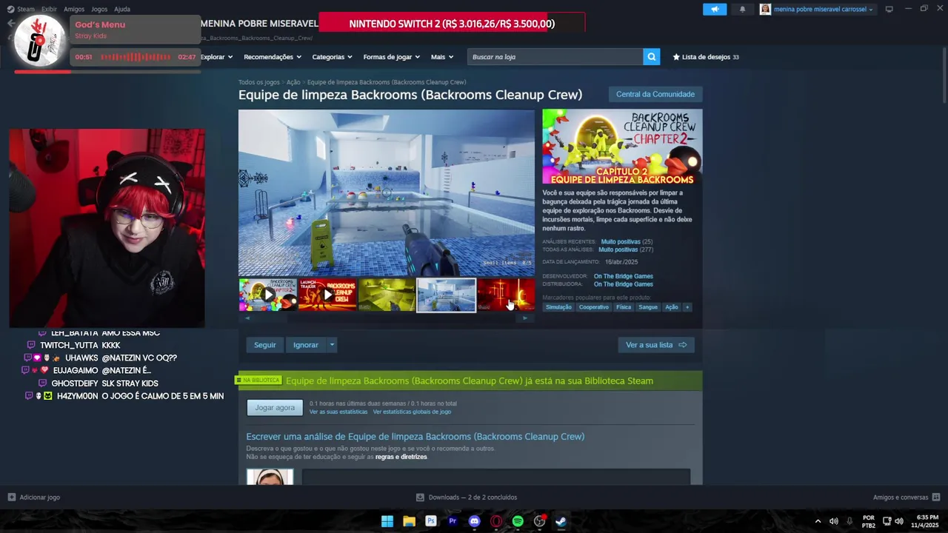Screen dimensions: 948x533
Task: Open recent reviews Muito positivas link
Action: coord(621,242)
